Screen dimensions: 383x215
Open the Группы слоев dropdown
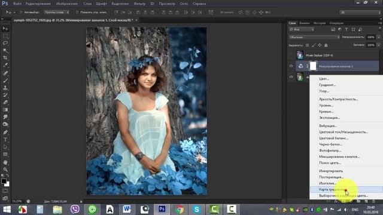pyautogui.click(x=56, y=12)
